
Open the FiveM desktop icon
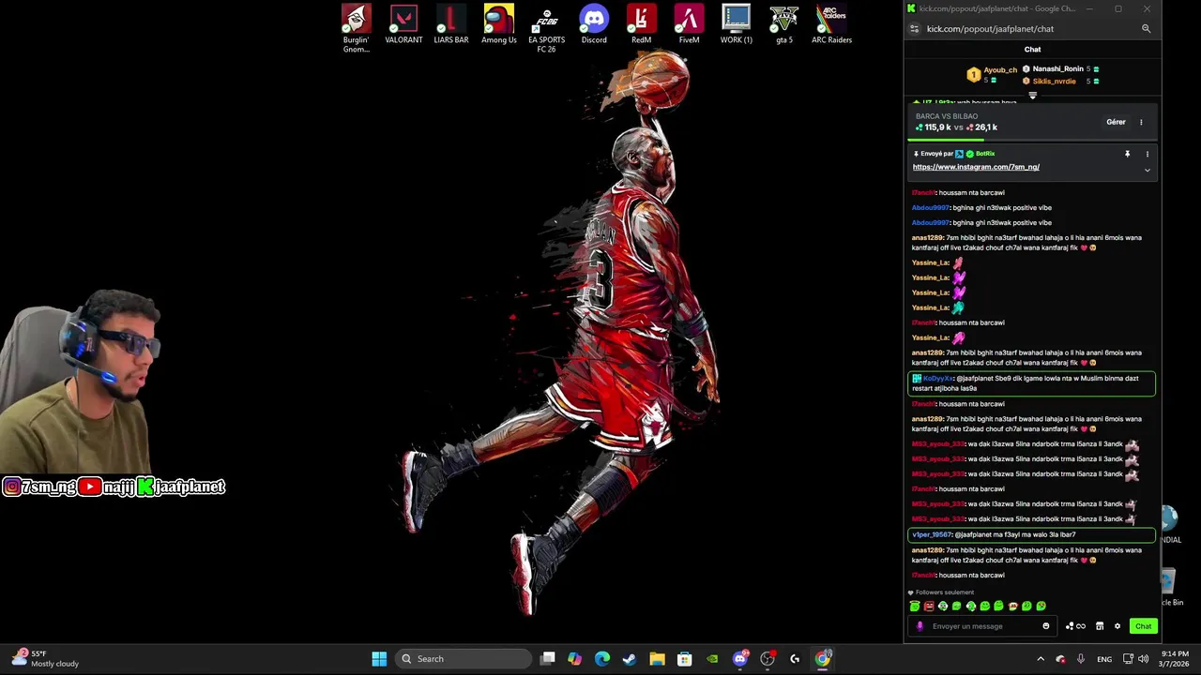click(689, 25)
